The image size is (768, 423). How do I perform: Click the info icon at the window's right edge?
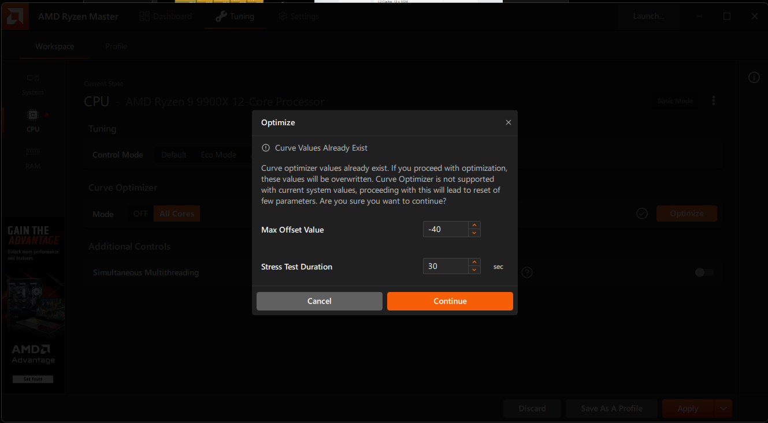point(754,77)
